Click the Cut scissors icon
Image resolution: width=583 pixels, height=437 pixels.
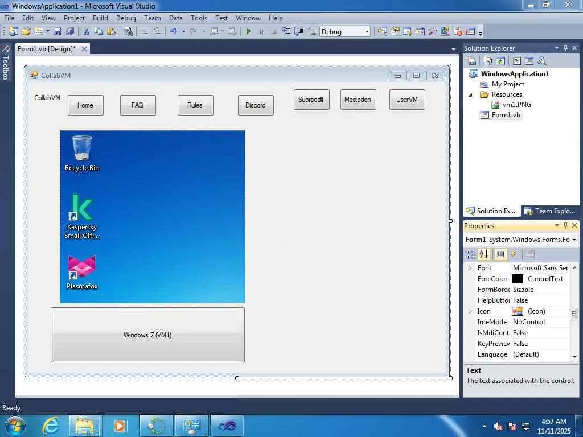pos(87,32)
